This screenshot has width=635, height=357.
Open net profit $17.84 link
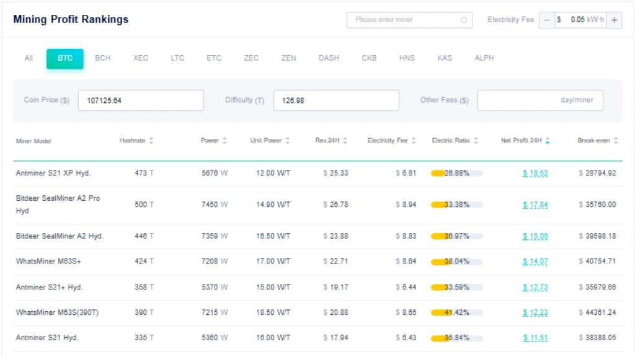pyautogui.click(x=535, y=205)
